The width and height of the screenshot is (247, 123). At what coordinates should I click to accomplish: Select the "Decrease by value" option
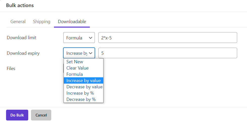pyautogui.click(x=84, y=87)
